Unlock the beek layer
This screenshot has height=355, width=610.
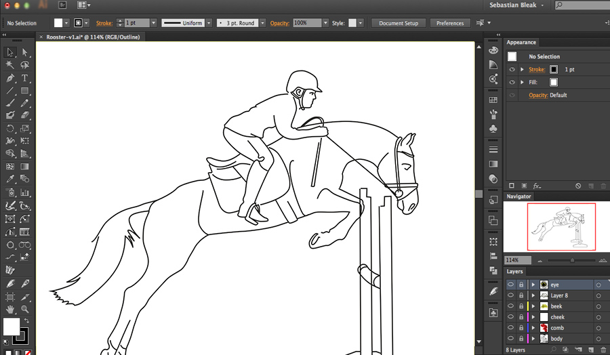[521, 306]
